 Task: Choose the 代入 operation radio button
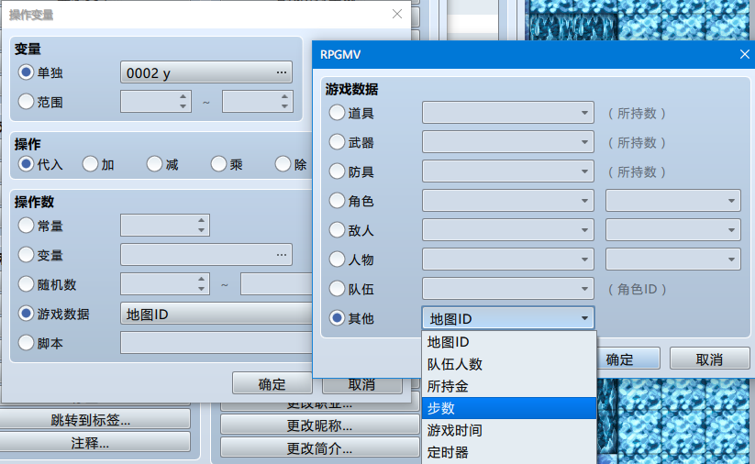coord(26,164)
